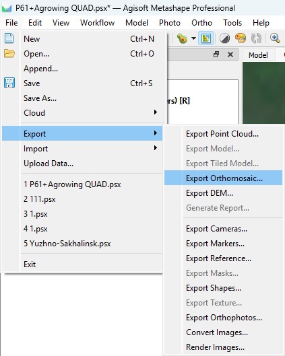Open recent file 2 111.psx
The width and height of the screenshot is (285, 356).
coord(82,199)
